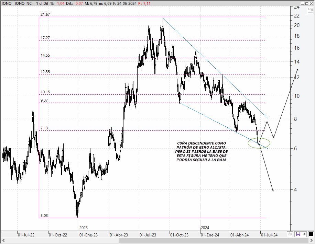Image resolution: width=315 pixels, height=244 pixels.
Task: Click the pushpin icon beside save
Action: pos(304,234)
